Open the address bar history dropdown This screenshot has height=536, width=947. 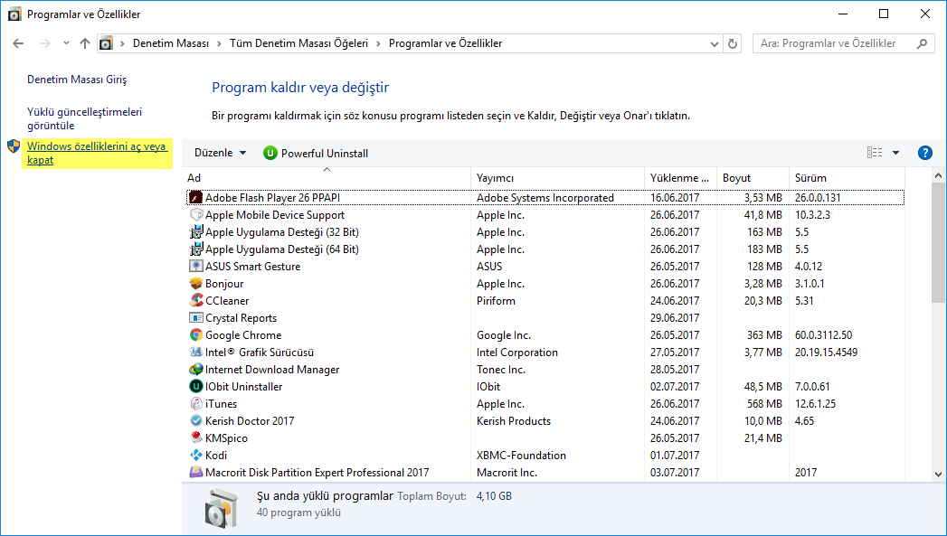tap(715, 43)
